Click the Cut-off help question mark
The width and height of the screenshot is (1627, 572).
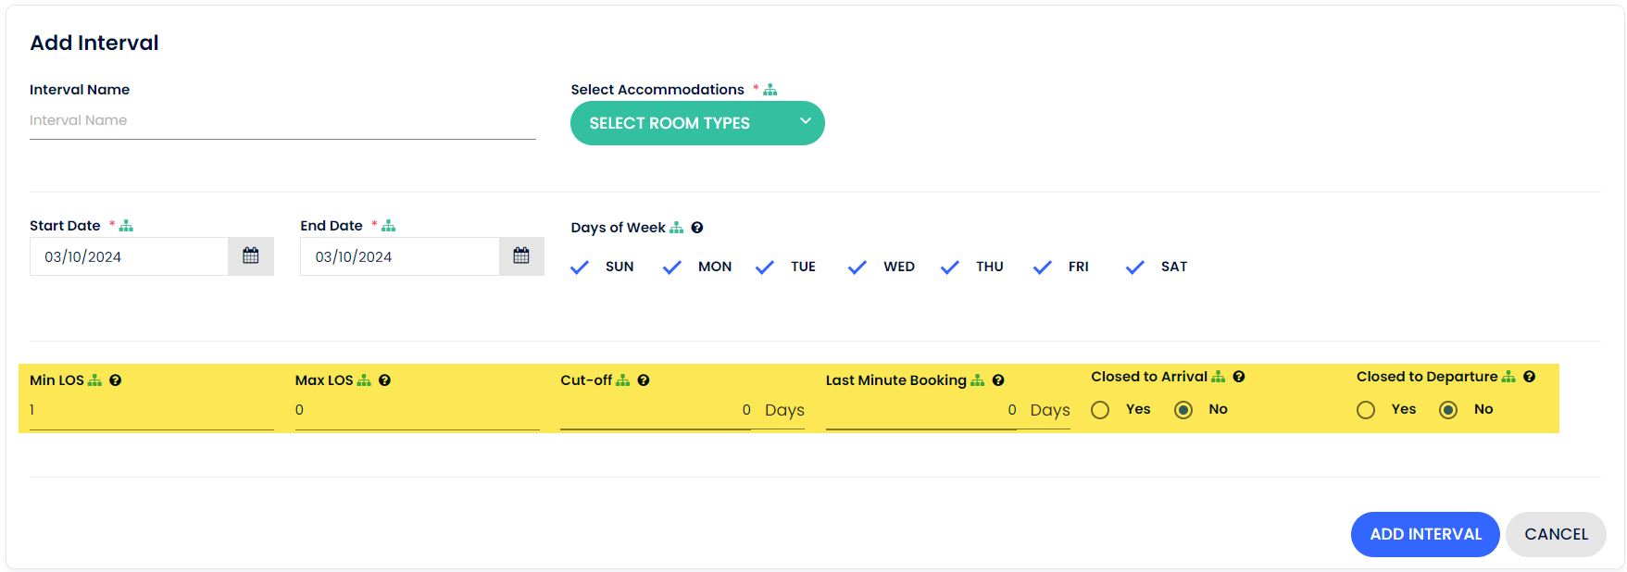pyautogui.click(x=644, y=380)
